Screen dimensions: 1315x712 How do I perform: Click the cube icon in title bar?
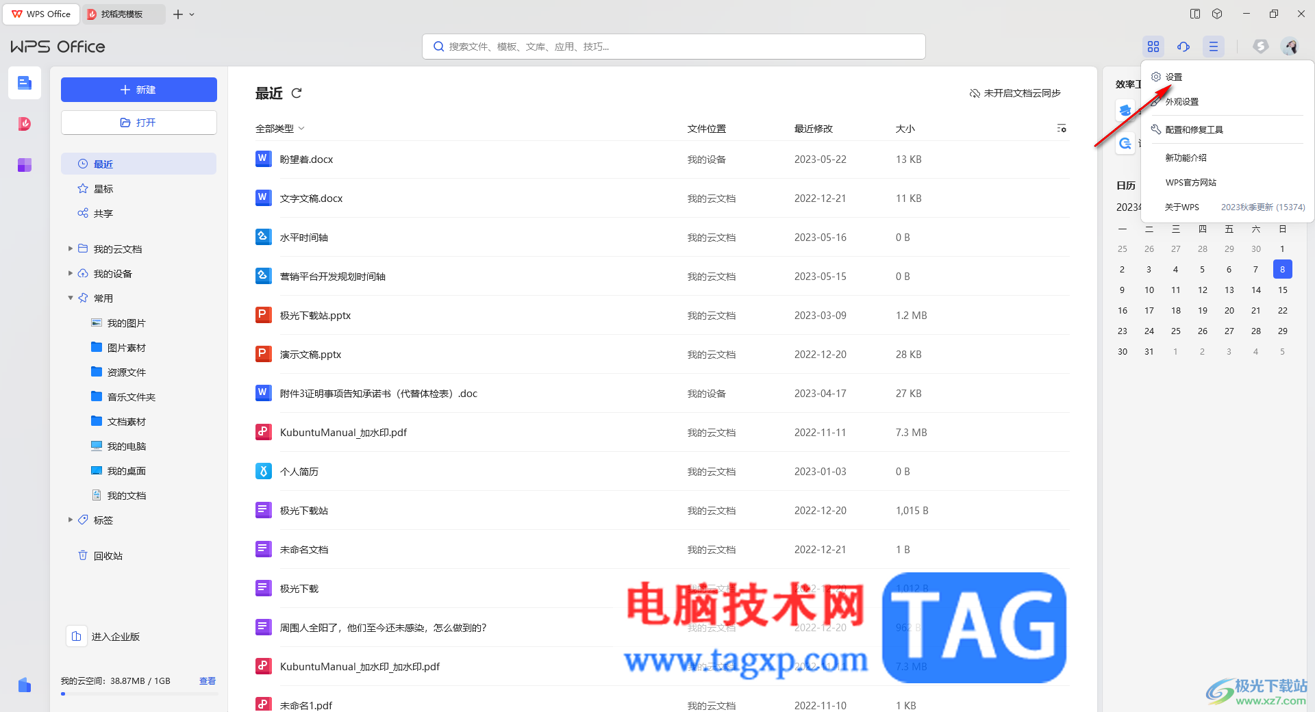[x=1217, y=14]
